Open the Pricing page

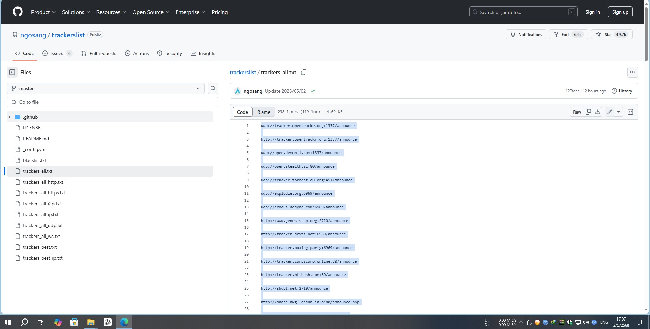click(x=220, y=12)
